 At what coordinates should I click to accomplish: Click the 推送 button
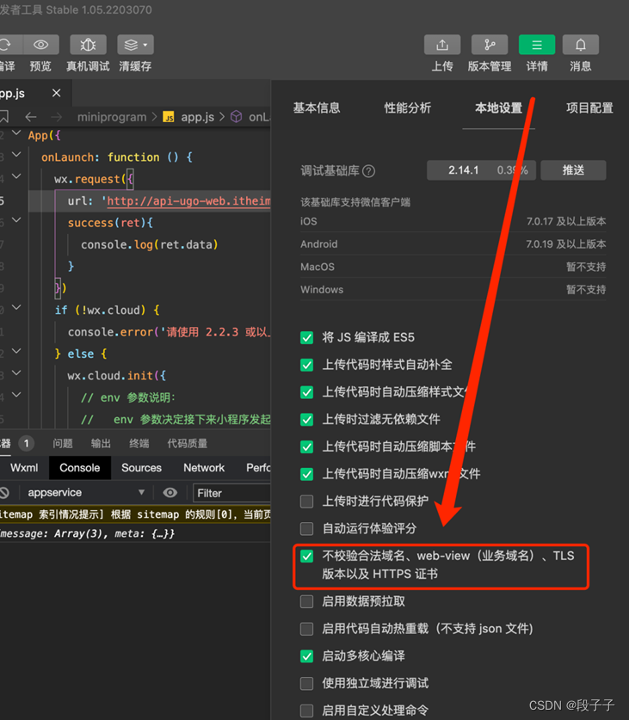573,170
